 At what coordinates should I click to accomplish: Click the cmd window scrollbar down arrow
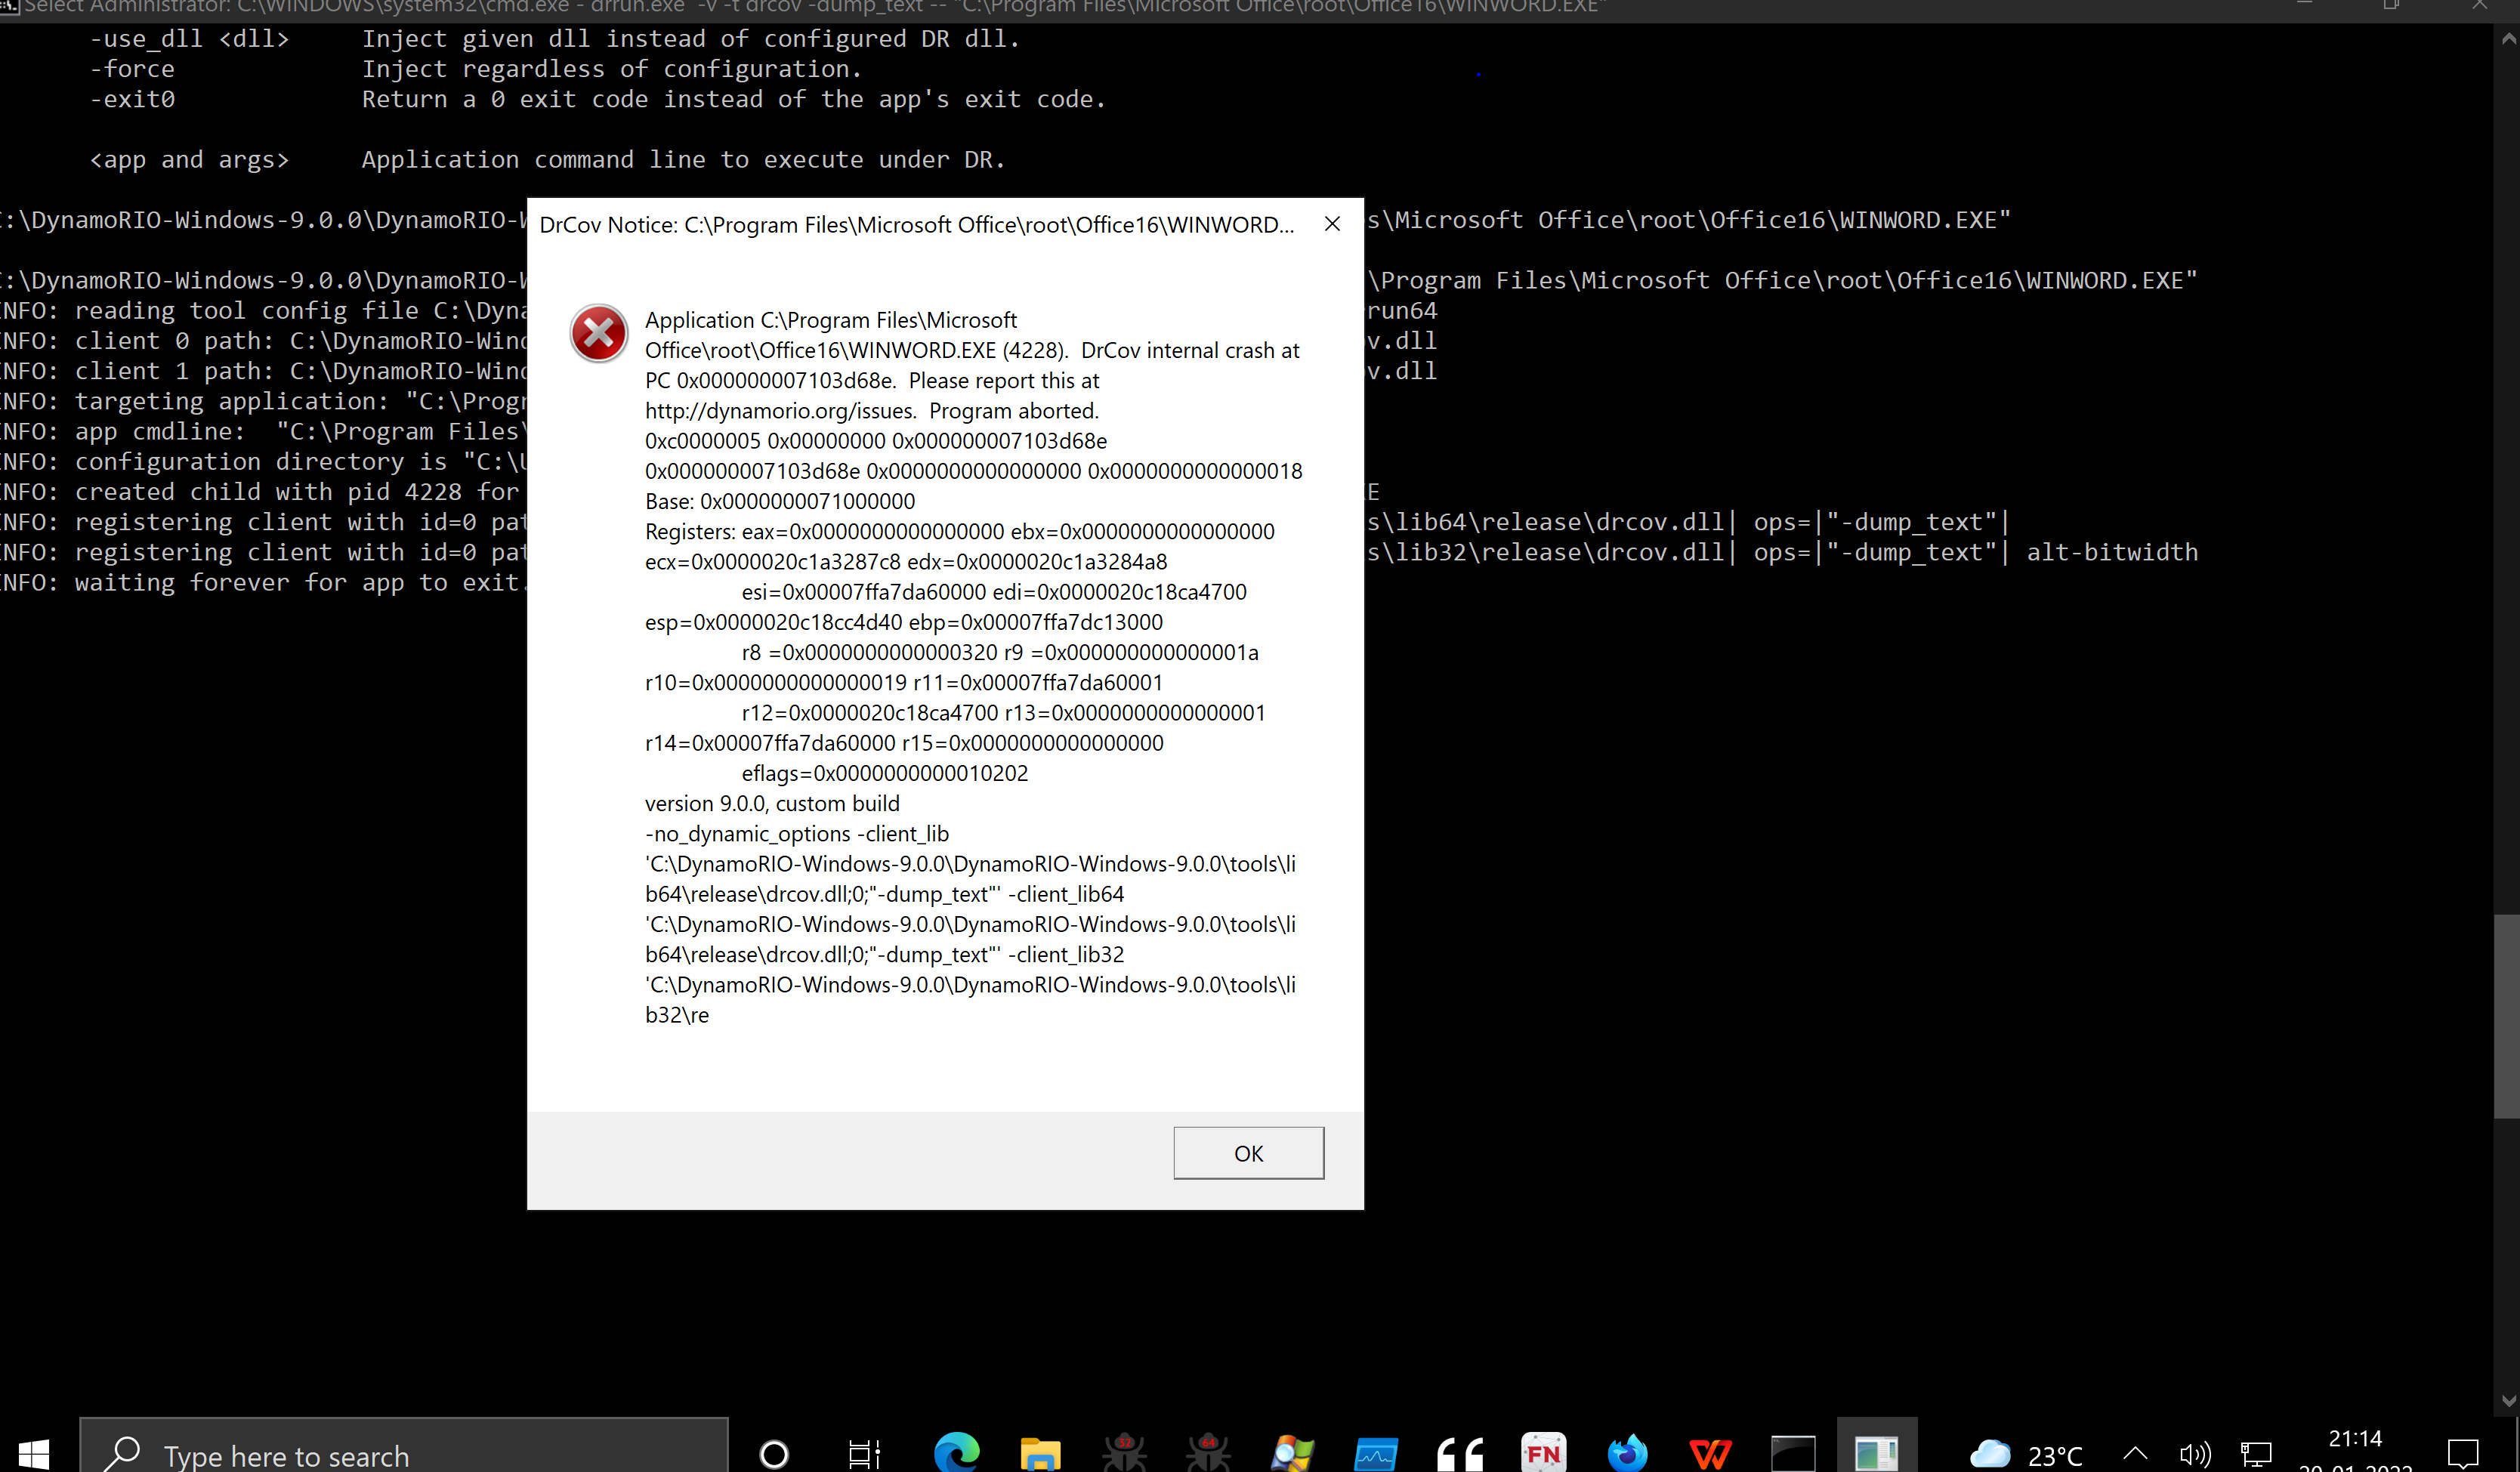(x=2508, y=1401)
